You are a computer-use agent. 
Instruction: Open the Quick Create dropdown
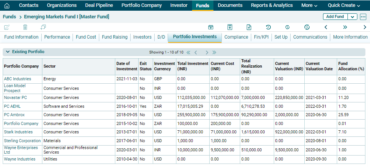tap(344, 5)
